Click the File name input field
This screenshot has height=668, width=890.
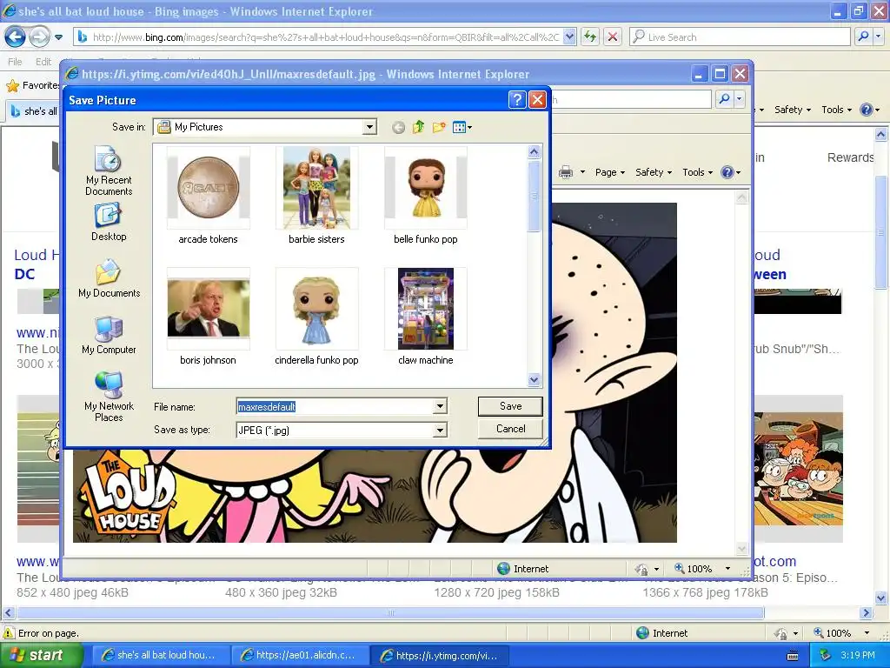pyautogui.click(x=335, y=406)
